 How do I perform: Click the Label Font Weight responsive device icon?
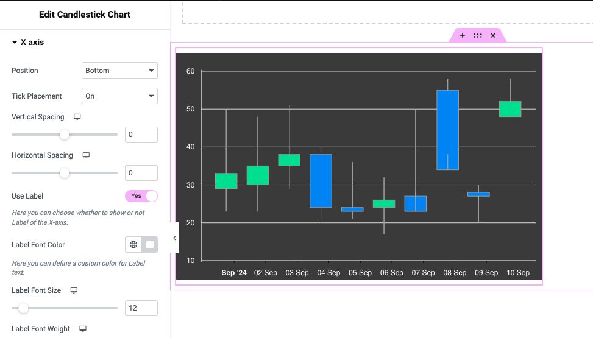(83, 329)
